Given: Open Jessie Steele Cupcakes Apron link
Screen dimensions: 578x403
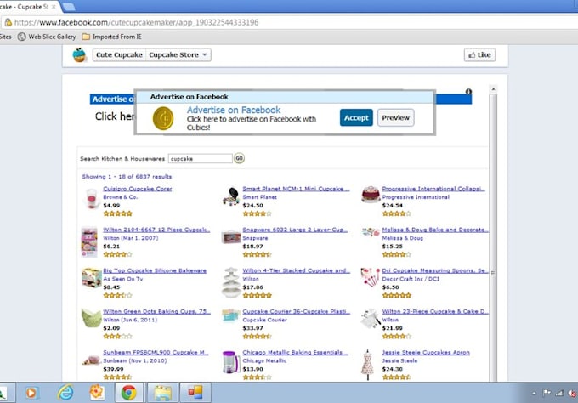Looking at the screenshot, I should click(426, 352).
